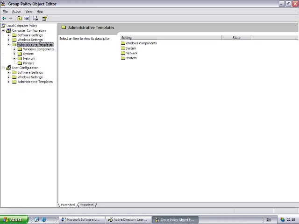Sort by the Setting column header
The width and height of the screenshot is (299, 224).
pos(171,37)
